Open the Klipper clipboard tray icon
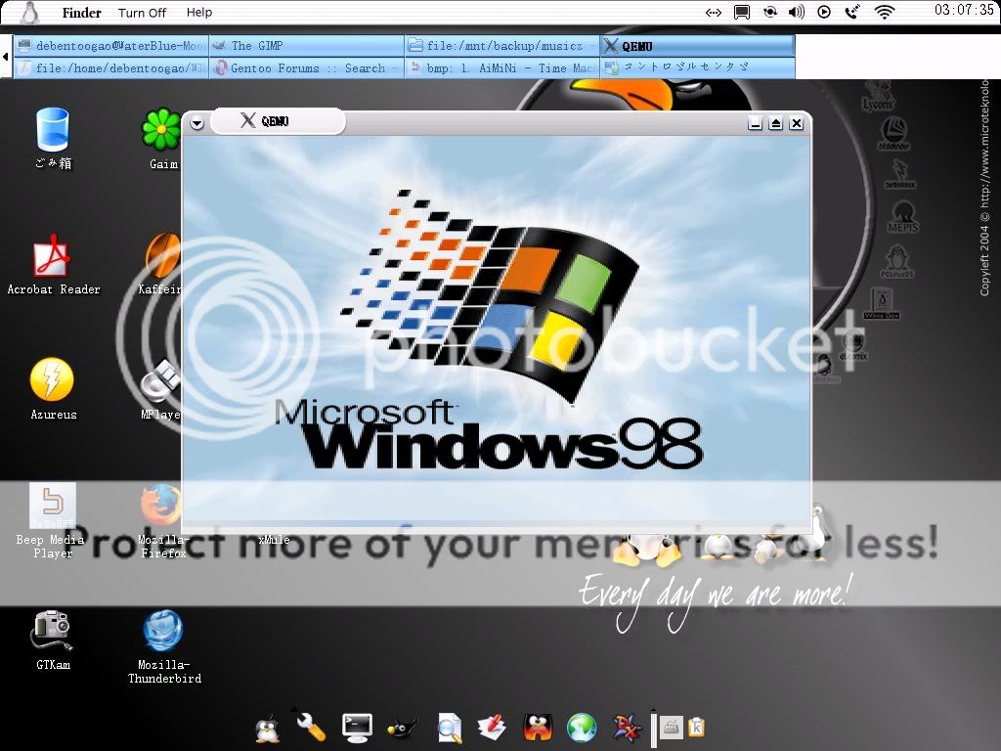The width and height of the screenshot is (1001, 751). coord(696,728)
